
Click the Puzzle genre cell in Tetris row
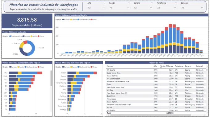click(x=187, y=84)
